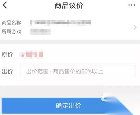The width and height of the screenshot is (140, 115).
Task: Tap white space below the bid input box
Action: (70, 82)
